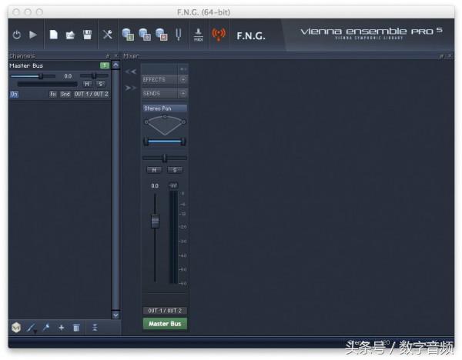Undock the Channels panel float button
462x360 pixels.
click(x=108, y=55)
